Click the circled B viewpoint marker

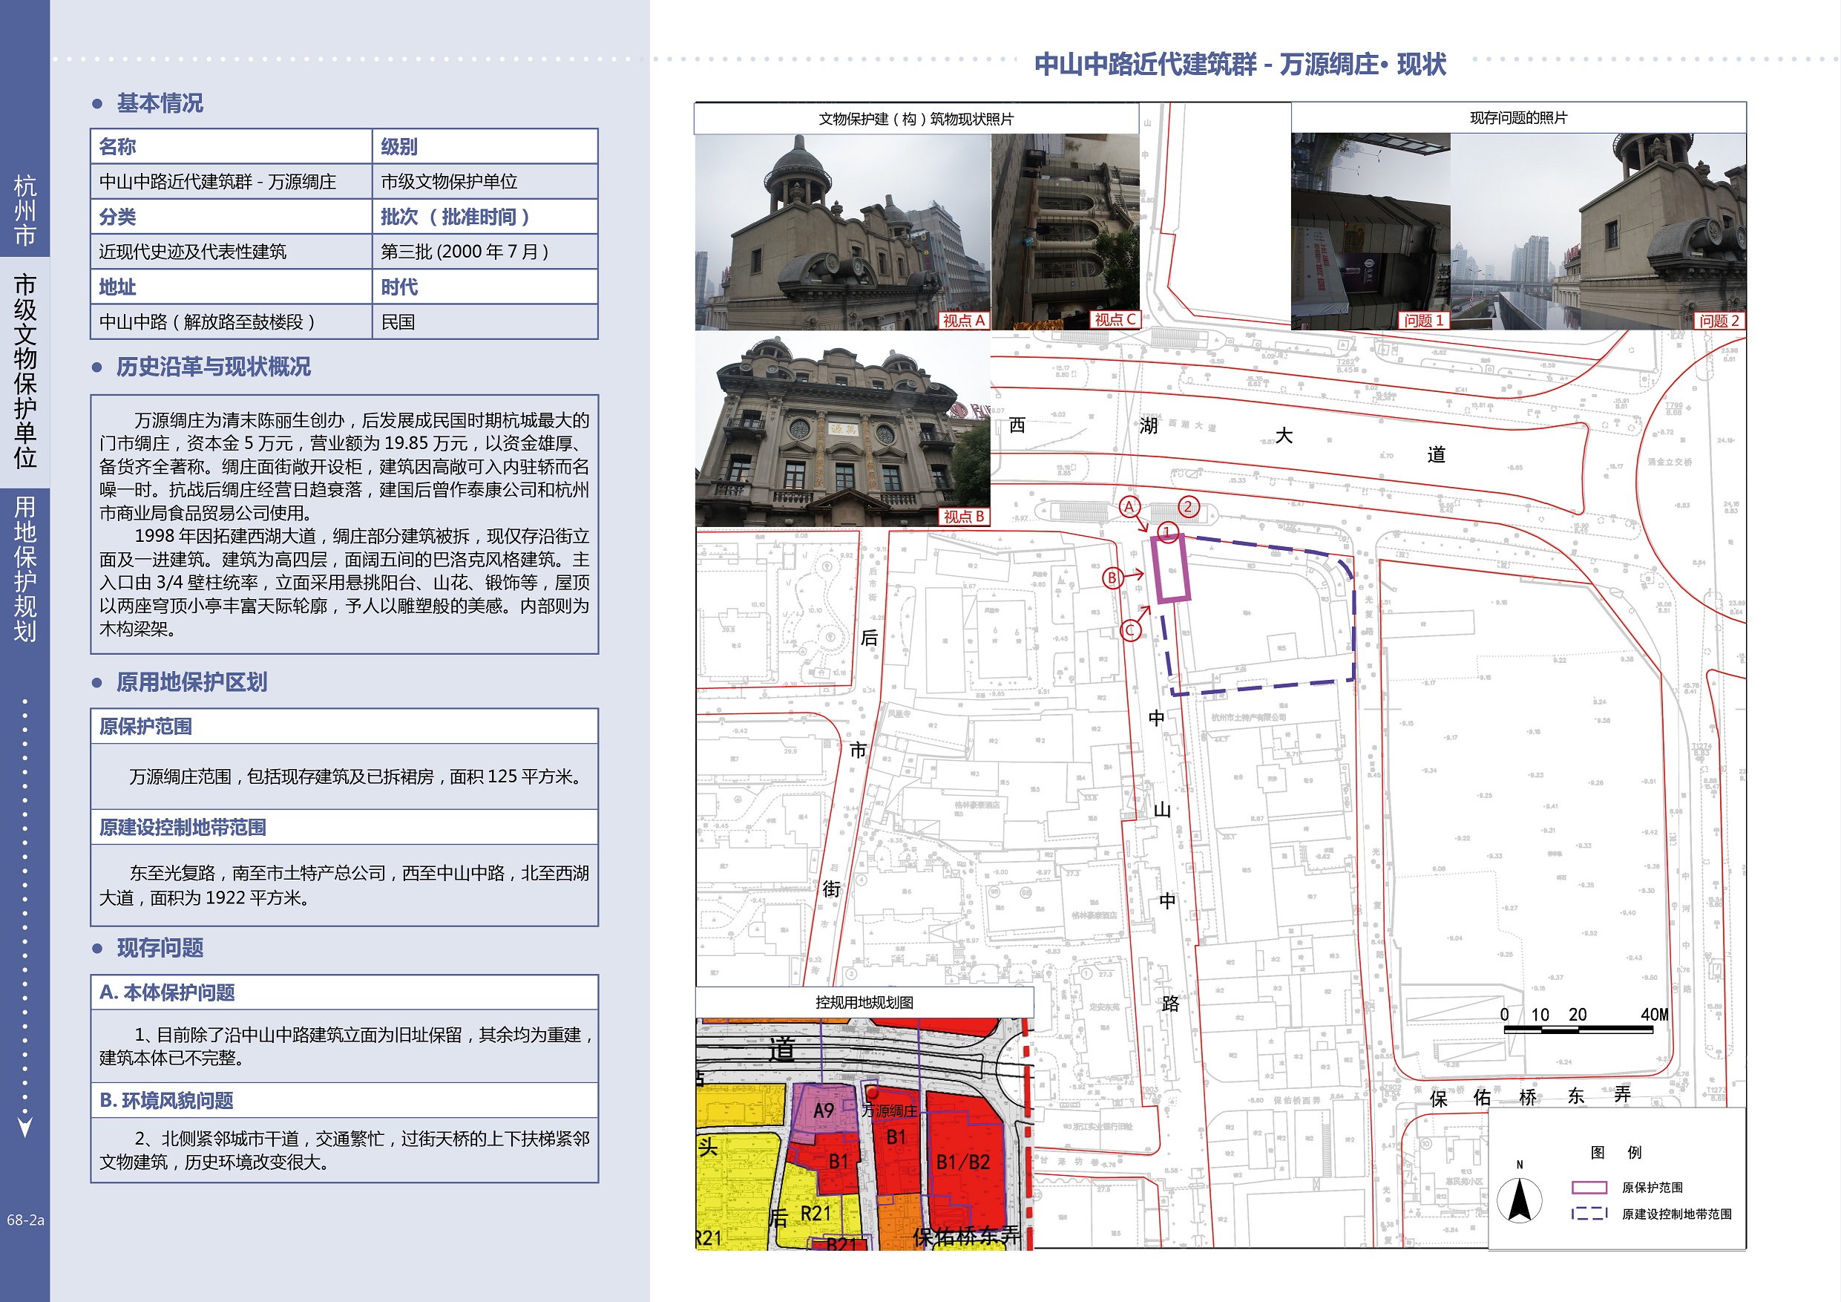pyautogui.click(x=1112, y=578)
